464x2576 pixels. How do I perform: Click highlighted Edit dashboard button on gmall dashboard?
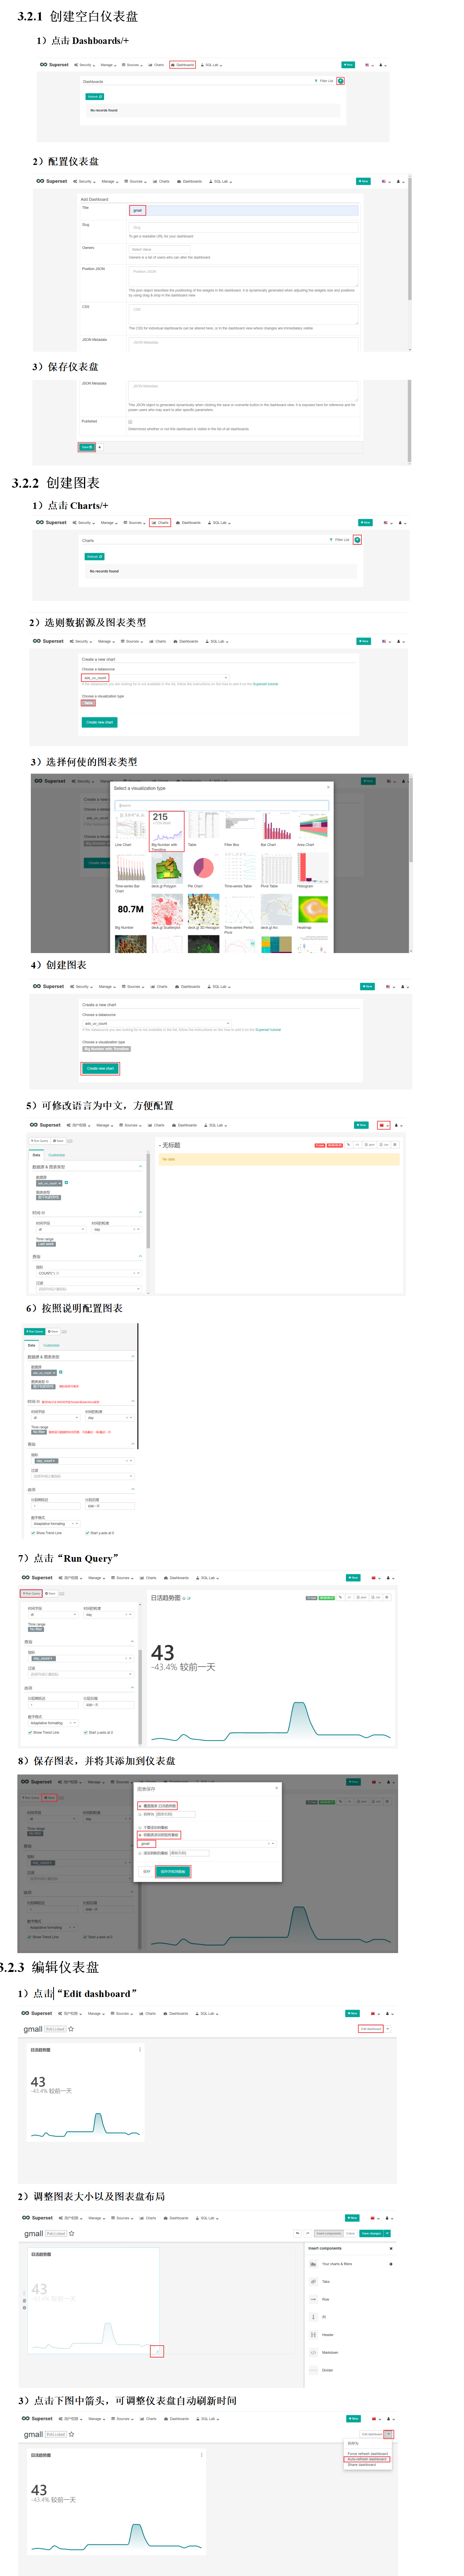[371, 2029]
